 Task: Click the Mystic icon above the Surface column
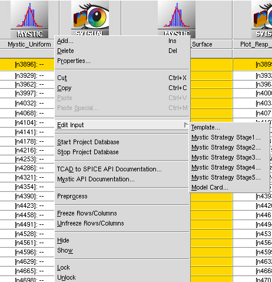click(177, 18)
